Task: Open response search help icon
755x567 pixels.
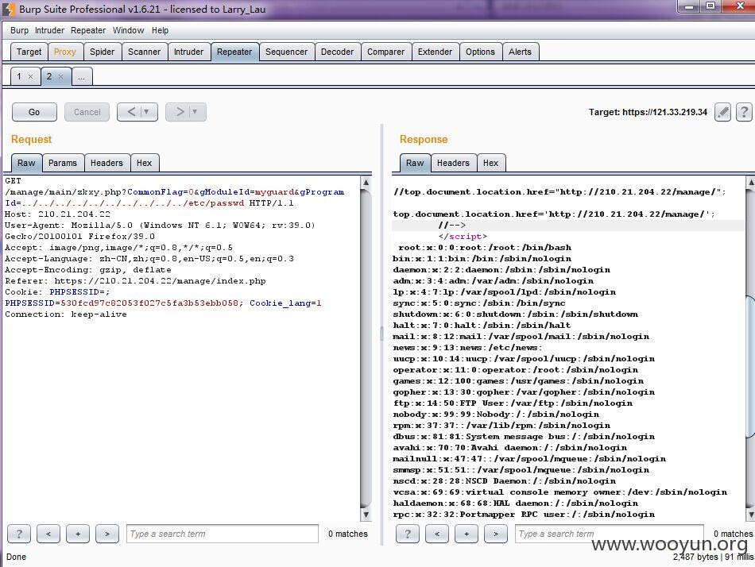Action: [408, 534]
